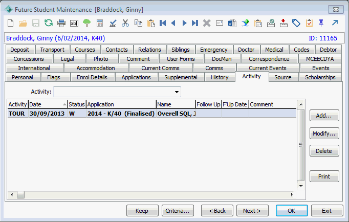Image resolution: width=349 pixels, height=222 pixels.
Task: Save with the floppy disk icon
Action: click(36, 23)
